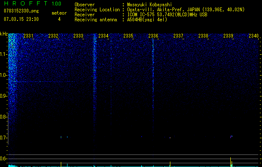Click the meteor echo dot just after 2336
Screen dimensions: 262x167
pos(170,138)
